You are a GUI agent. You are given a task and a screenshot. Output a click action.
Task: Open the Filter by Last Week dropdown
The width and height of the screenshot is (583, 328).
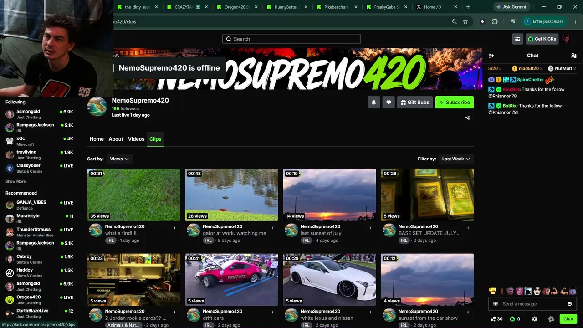[456, 159]
